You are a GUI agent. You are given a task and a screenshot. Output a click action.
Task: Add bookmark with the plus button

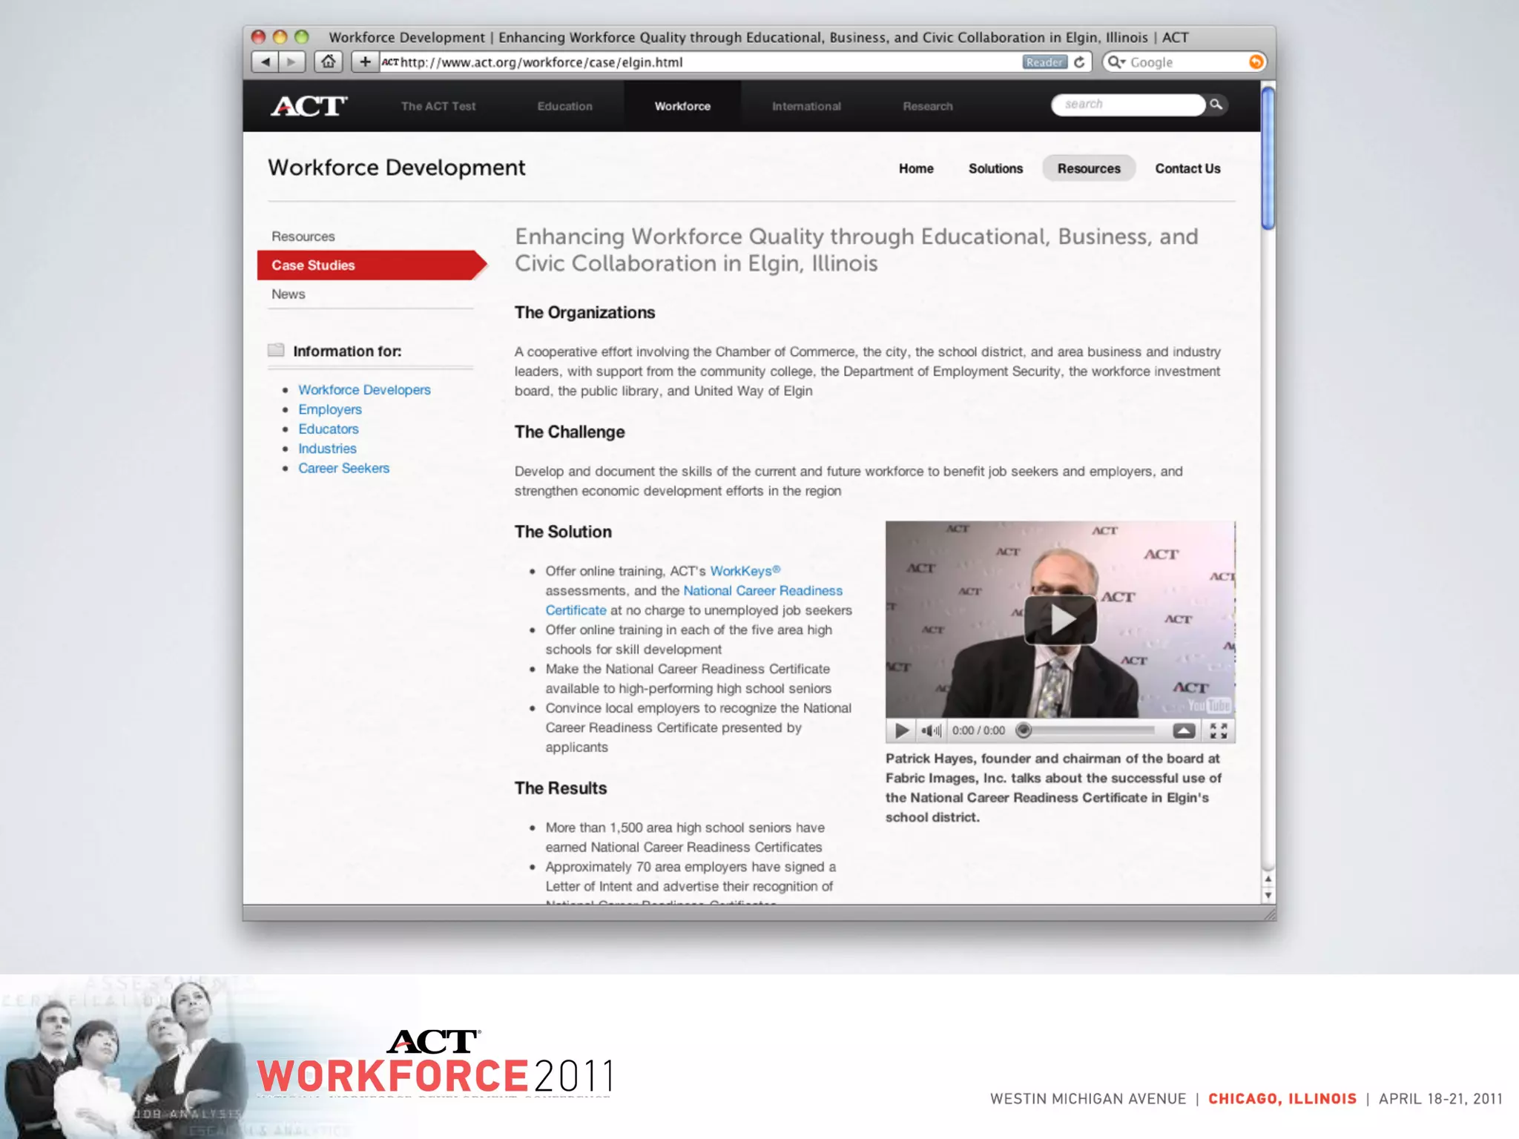(365, 62)
